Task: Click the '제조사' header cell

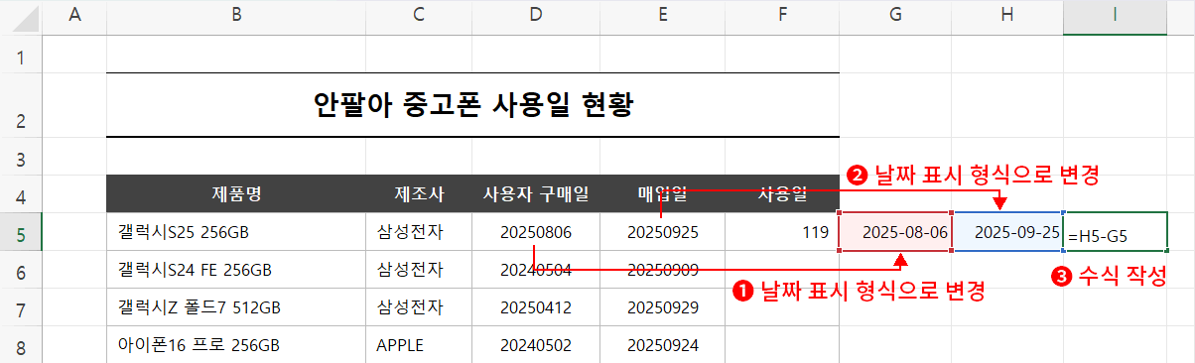Action: [x=419, y=193]
